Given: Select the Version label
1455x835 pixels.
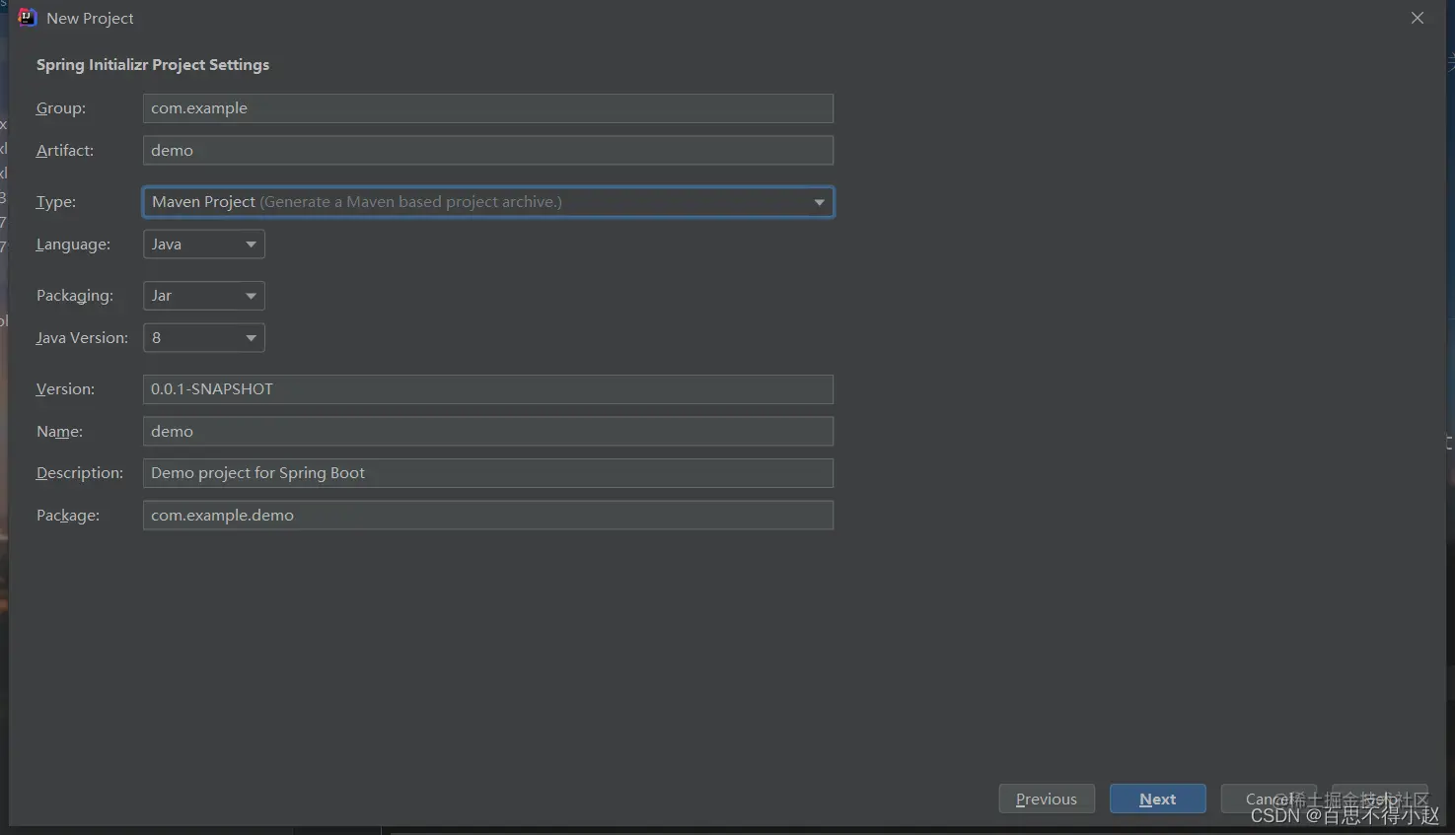Looking at the screenshot, I should point(65,389).
